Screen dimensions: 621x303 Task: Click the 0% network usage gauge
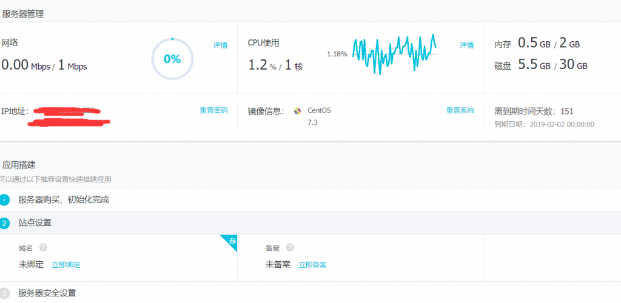(x=172, y=59)
